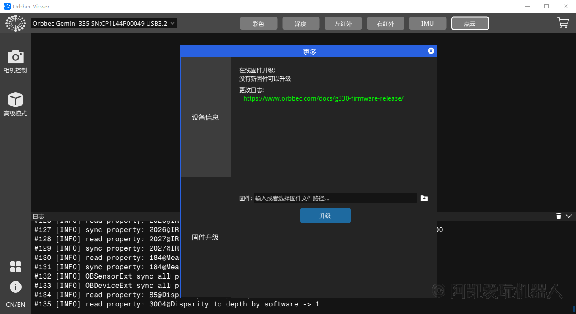
Task: Open the Orbbec Gemini 335 device dropdown
Action: [x=104, y=24]
